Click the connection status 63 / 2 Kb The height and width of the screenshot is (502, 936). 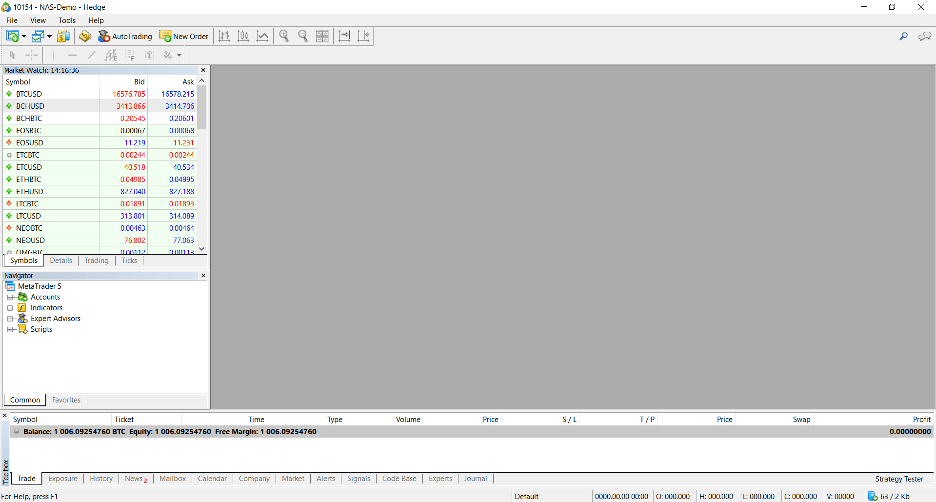pyautogui.click(x=889, y=497)
